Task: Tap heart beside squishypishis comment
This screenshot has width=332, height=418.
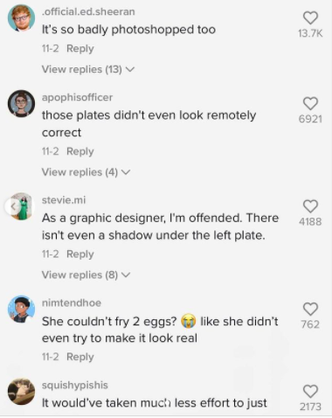Action: click(x=310, y=391)
